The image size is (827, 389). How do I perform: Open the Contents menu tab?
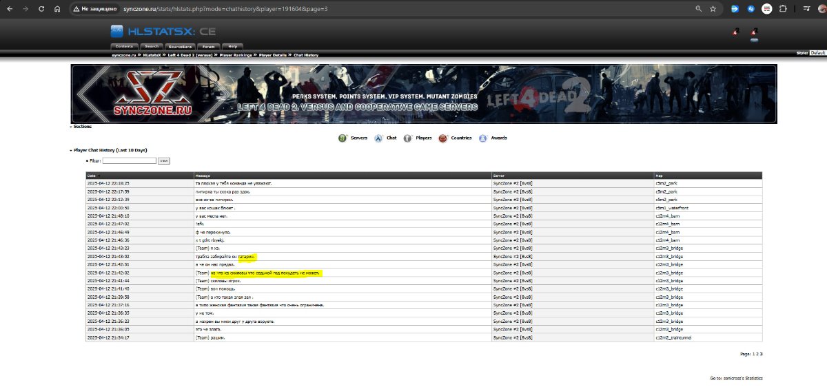[x=124, y=46]
